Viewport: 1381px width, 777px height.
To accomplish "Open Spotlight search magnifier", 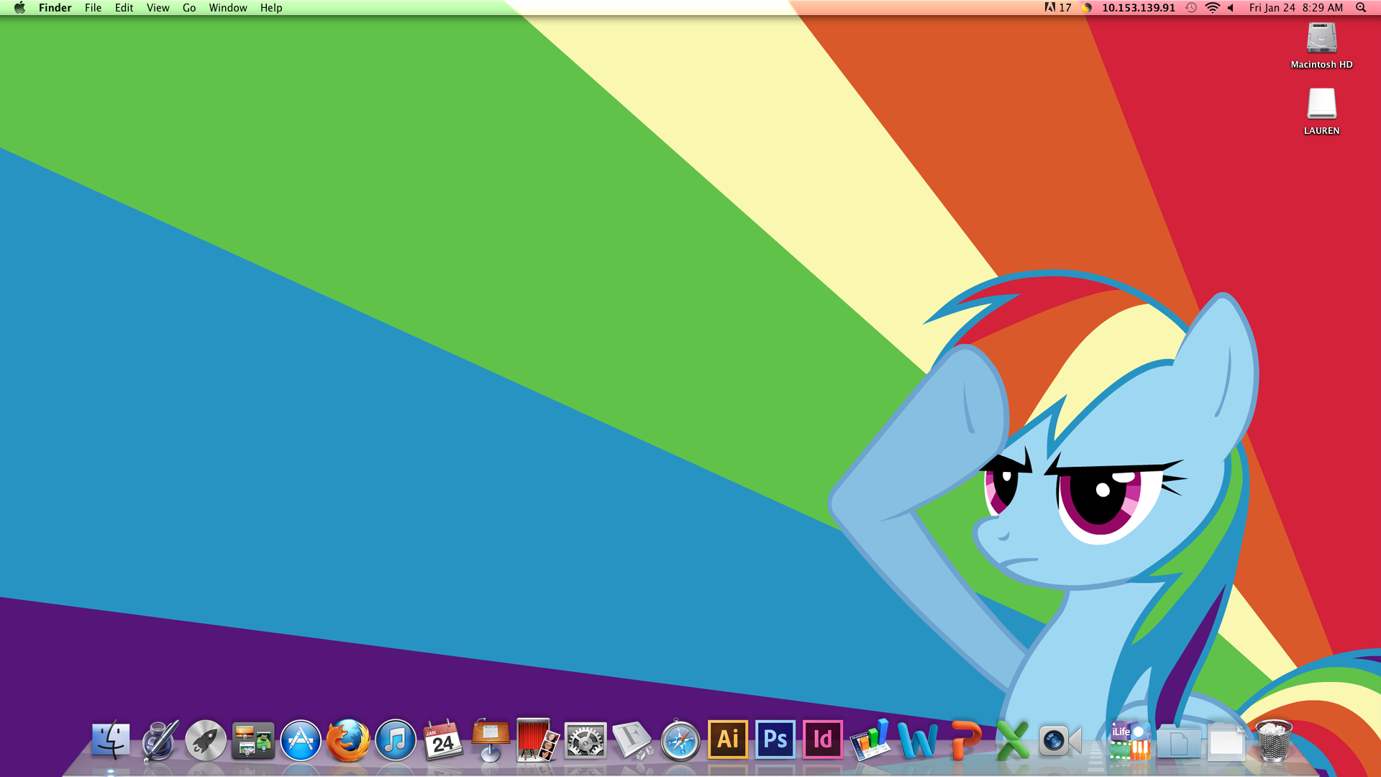I will coord(1360,8).
